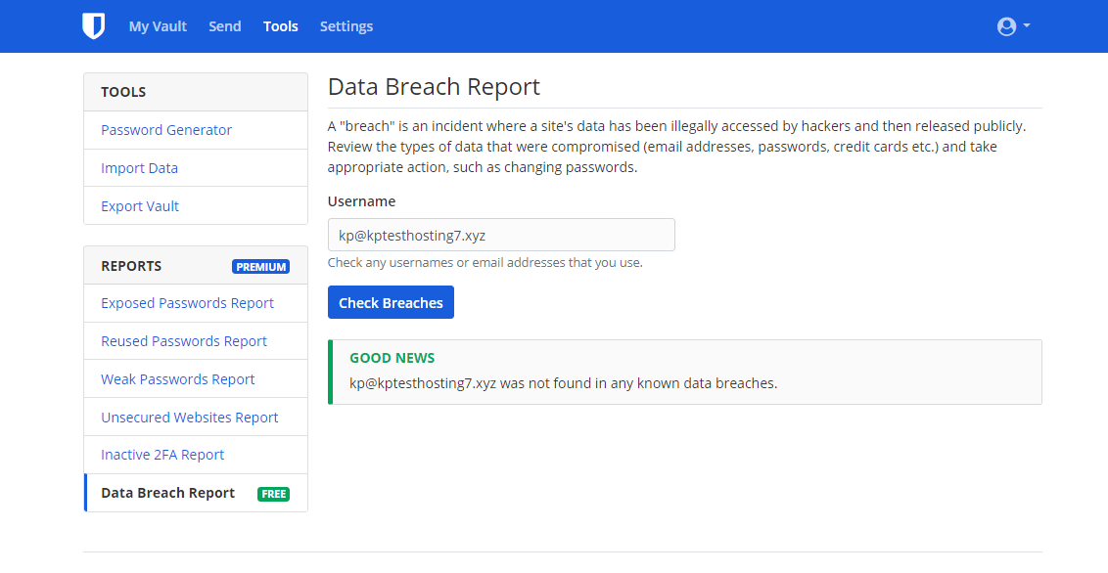Open Settings from the top navigation

click(346, 26)
